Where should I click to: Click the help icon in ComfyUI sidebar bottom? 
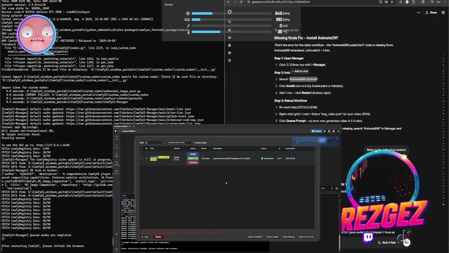pyautogui.click(x=116, y=234)
